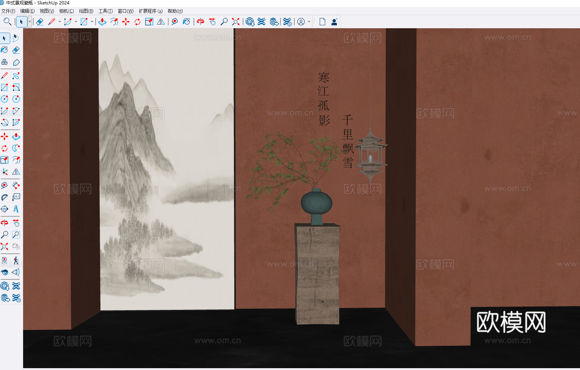This screenshot has height=370, width=580.
Task: Choose the Circle tool in left palette
Action: pyautogui.click(x=4, y=99)
